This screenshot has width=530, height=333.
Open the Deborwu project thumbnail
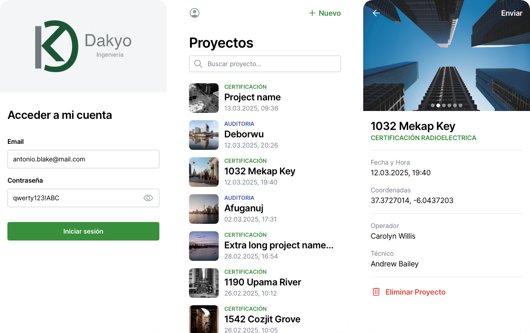pos(204,135)
